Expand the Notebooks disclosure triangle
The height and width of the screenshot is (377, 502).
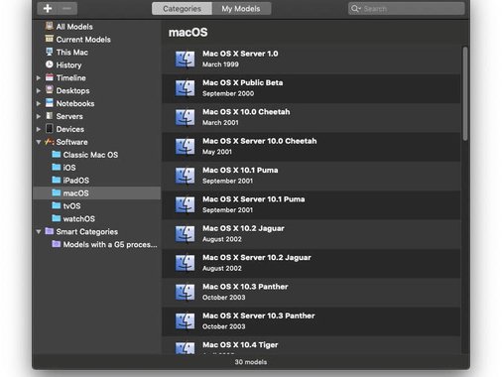click(39, 103)
